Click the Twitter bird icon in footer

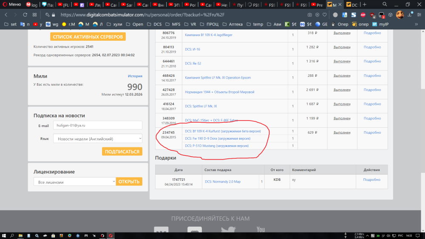[x=228, y=230]
